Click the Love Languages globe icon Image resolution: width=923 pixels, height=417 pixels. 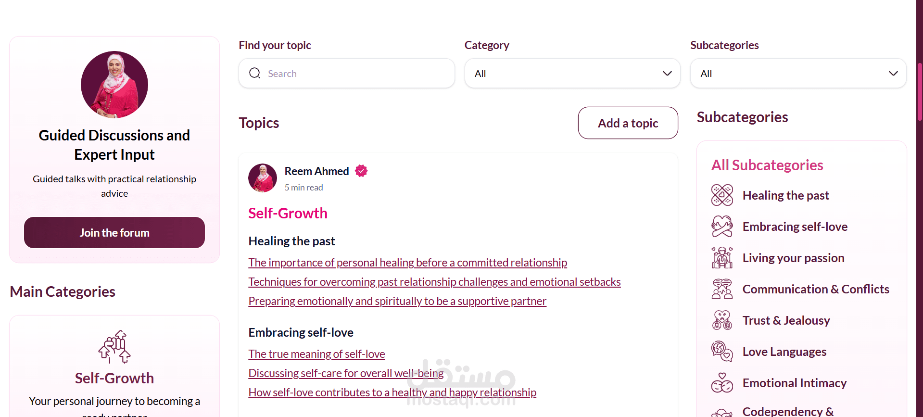click(722, 352)
